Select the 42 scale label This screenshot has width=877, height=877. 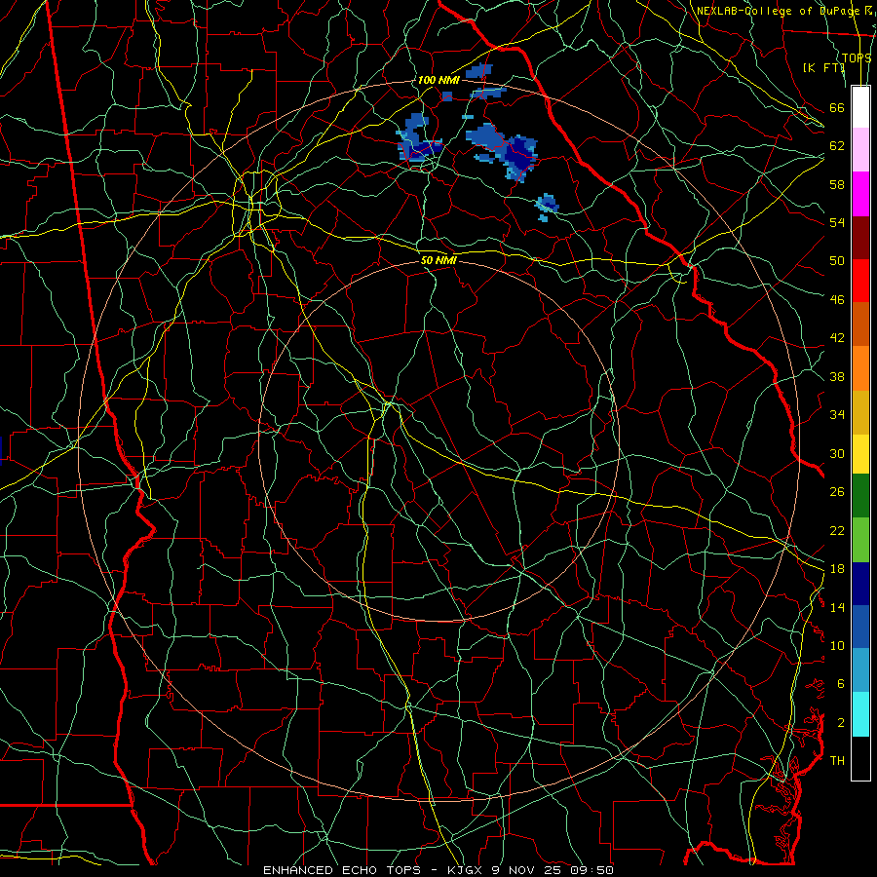click(837, 338)
